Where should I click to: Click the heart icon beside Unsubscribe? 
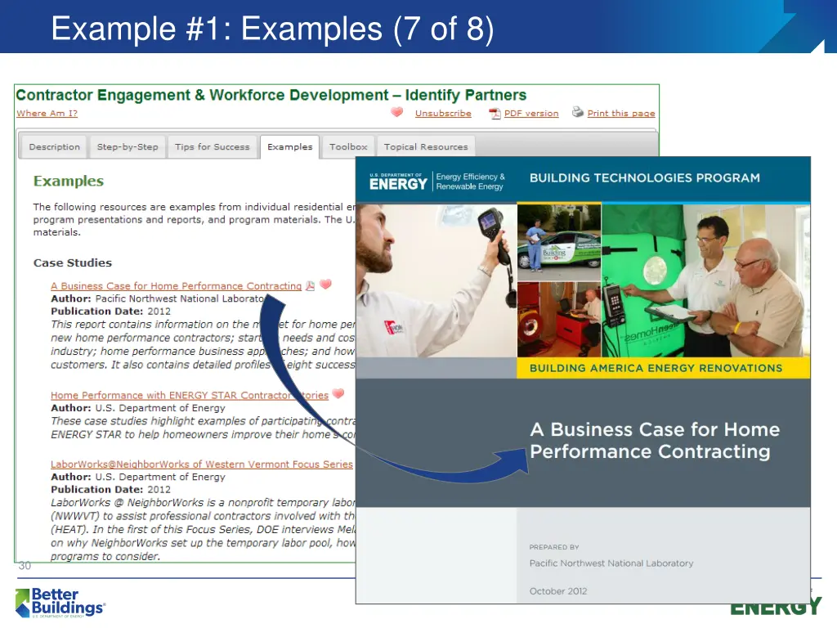(x=396, y=112)
